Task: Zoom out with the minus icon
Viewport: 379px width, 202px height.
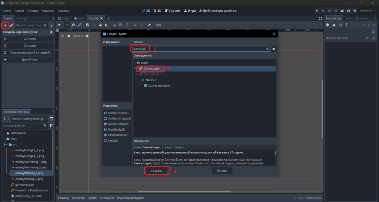Action: point(69,36)
